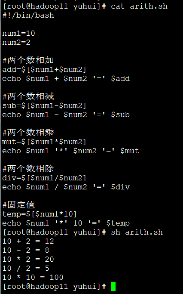This screenshot has width=183, height=294.
Task: Click the 'sub=$[$num1-$num2]' line
Action: point(44,106)
